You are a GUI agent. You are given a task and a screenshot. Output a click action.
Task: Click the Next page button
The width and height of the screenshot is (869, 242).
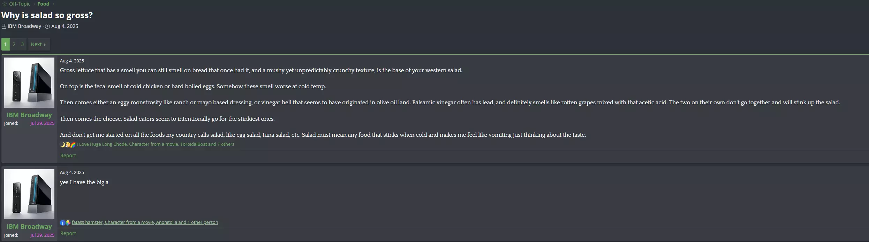(38, 44)
